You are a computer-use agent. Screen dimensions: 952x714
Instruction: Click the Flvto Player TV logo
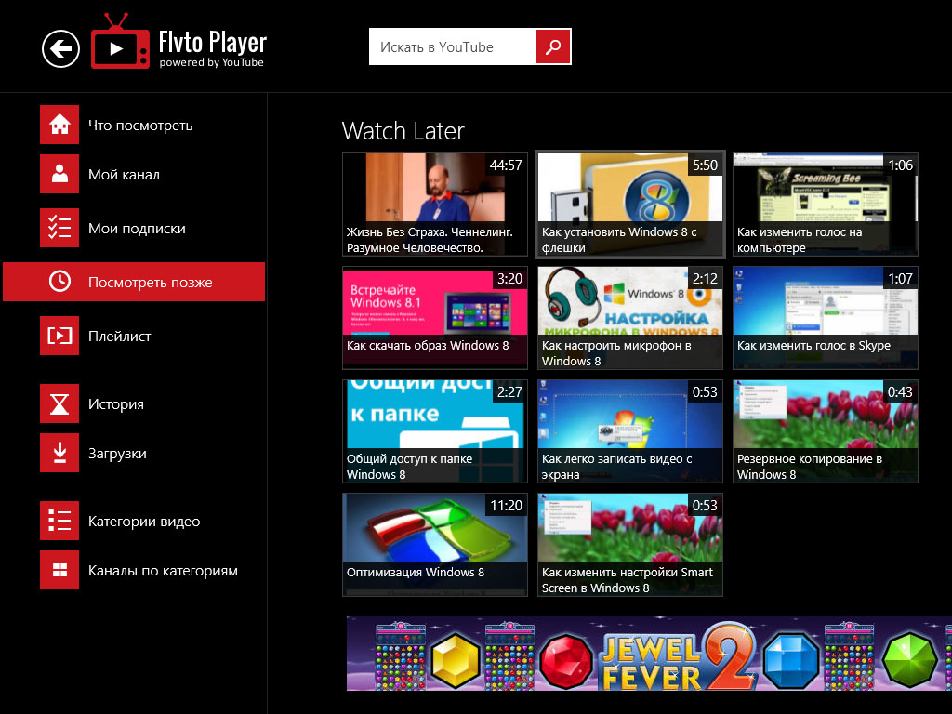[x=120, y=41]
